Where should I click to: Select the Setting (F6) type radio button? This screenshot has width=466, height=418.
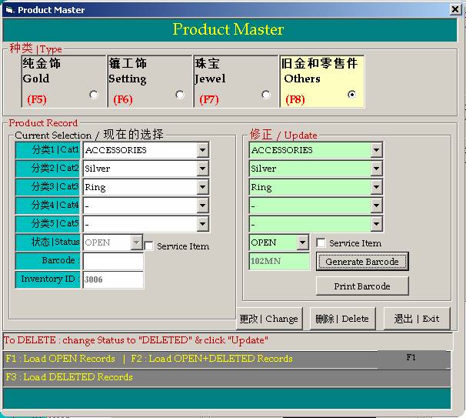(x=180, y=95)
